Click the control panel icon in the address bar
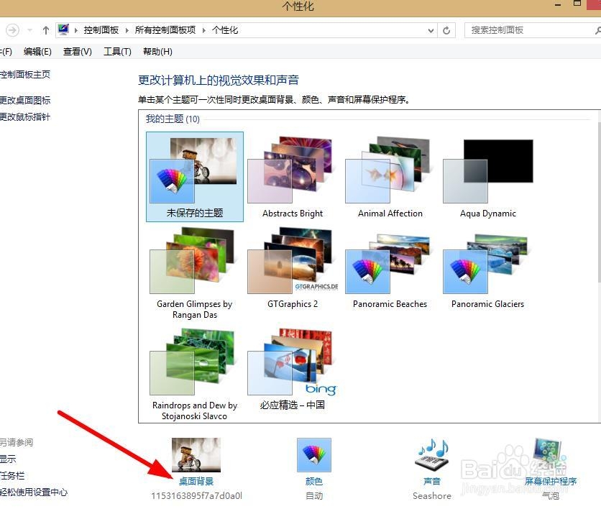This screenshot has width=601, height=509. pyautogui.click(x=63, y=29)
